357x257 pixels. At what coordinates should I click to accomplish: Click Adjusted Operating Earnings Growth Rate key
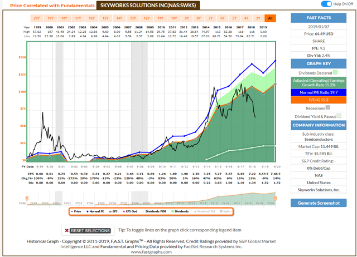(319, 83)
